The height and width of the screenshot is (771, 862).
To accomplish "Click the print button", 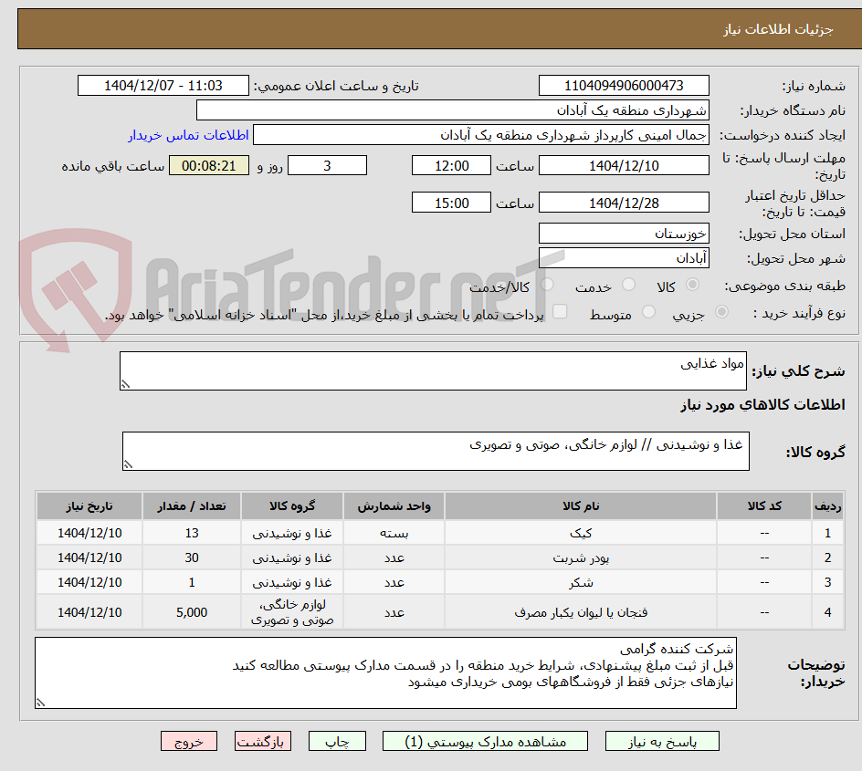I will (337, 741).
